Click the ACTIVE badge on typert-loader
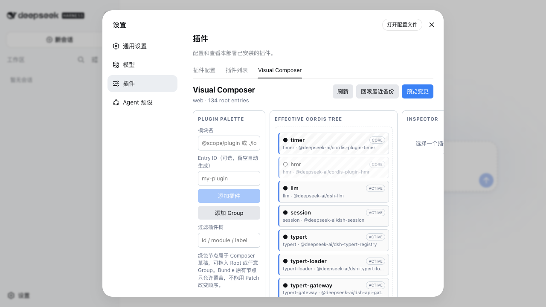The width and height of the screenshot is (546, 307). click(x=375, y=261)
